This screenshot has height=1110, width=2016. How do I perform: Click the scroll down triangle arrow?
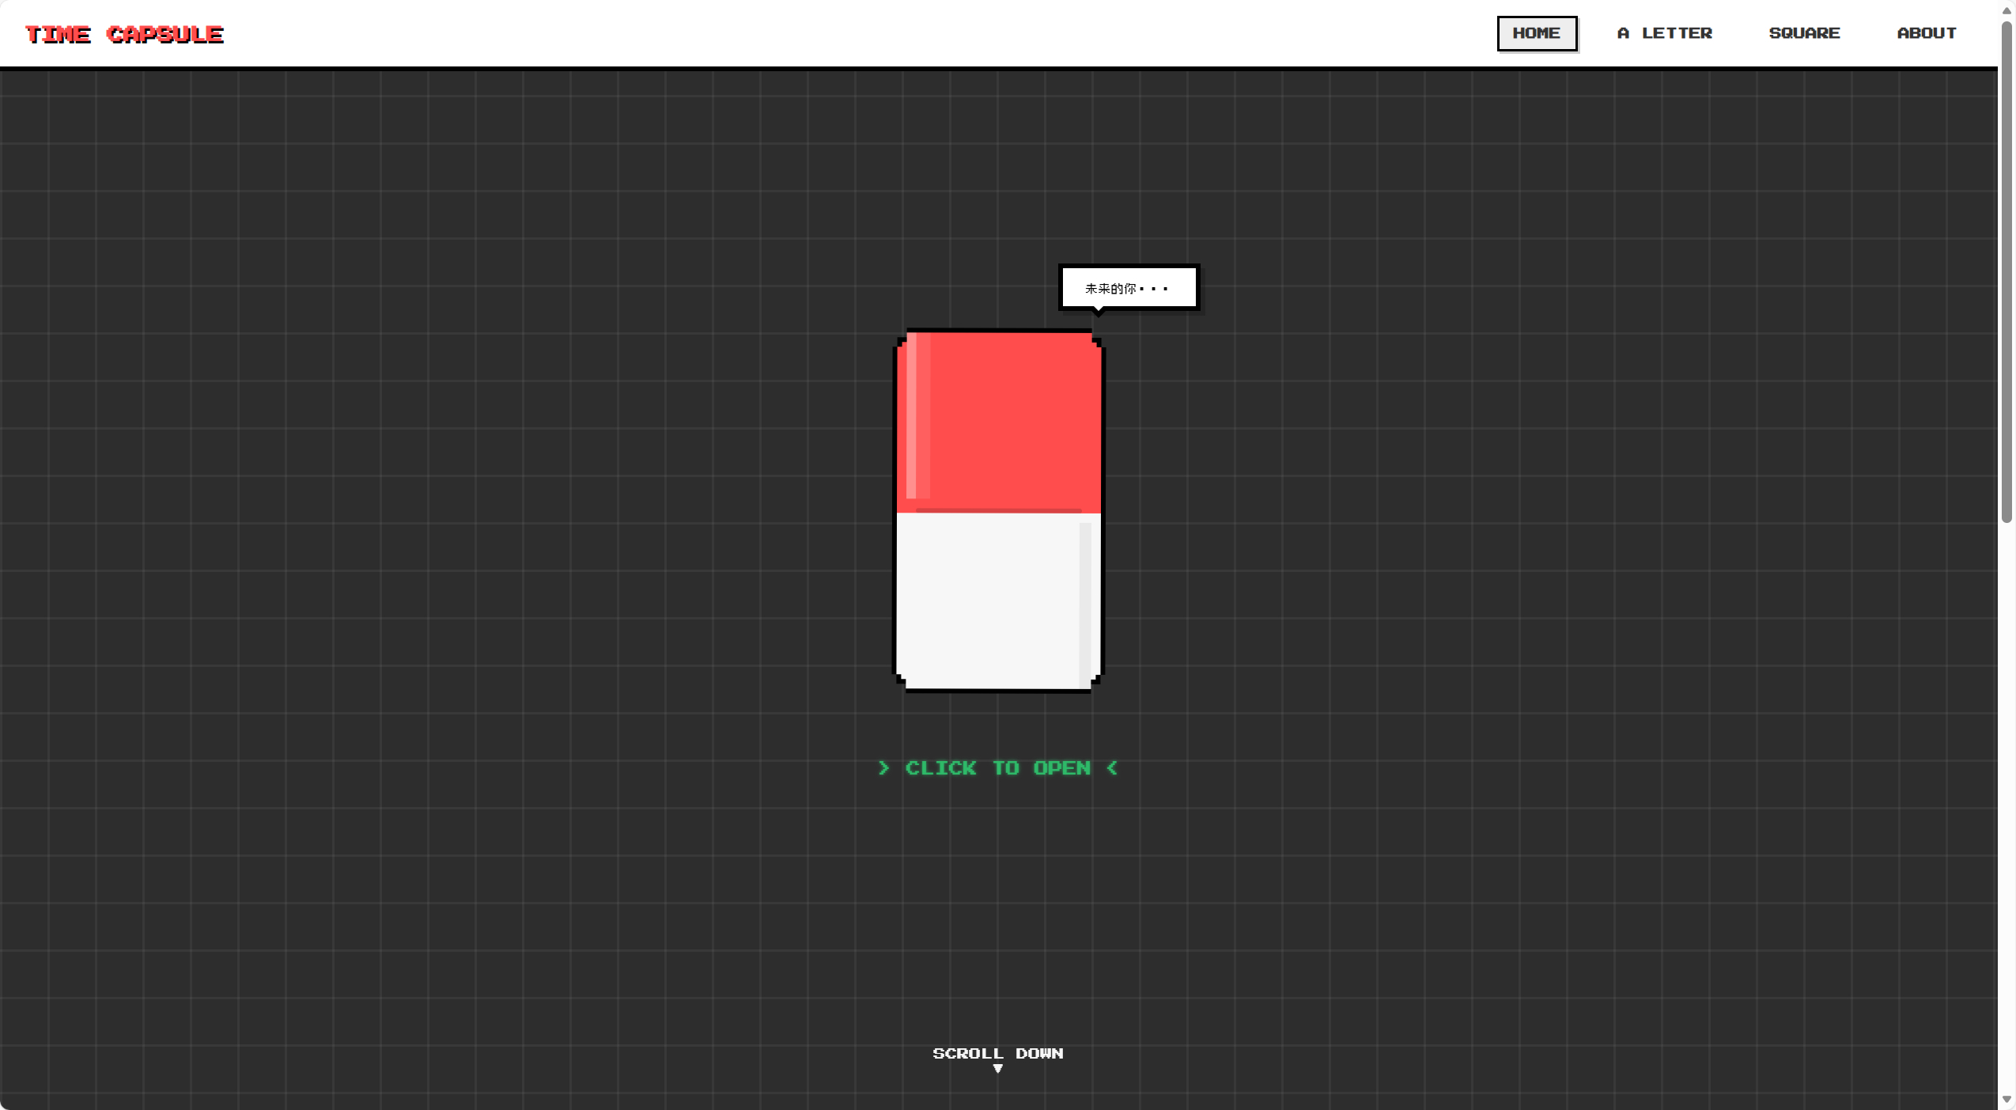click(x=997, y=1069)
